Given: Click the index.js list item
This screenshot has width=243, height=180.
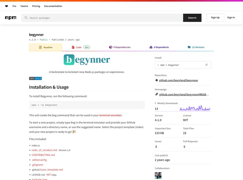Looking at the screenshot, I should pyautogui.click(x=36, y=145).
